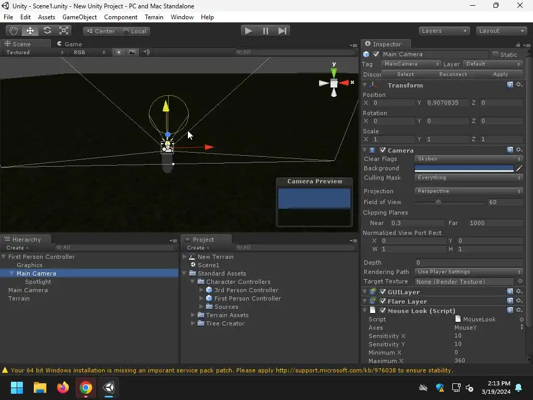Open the Window menu

pos(182,17)
